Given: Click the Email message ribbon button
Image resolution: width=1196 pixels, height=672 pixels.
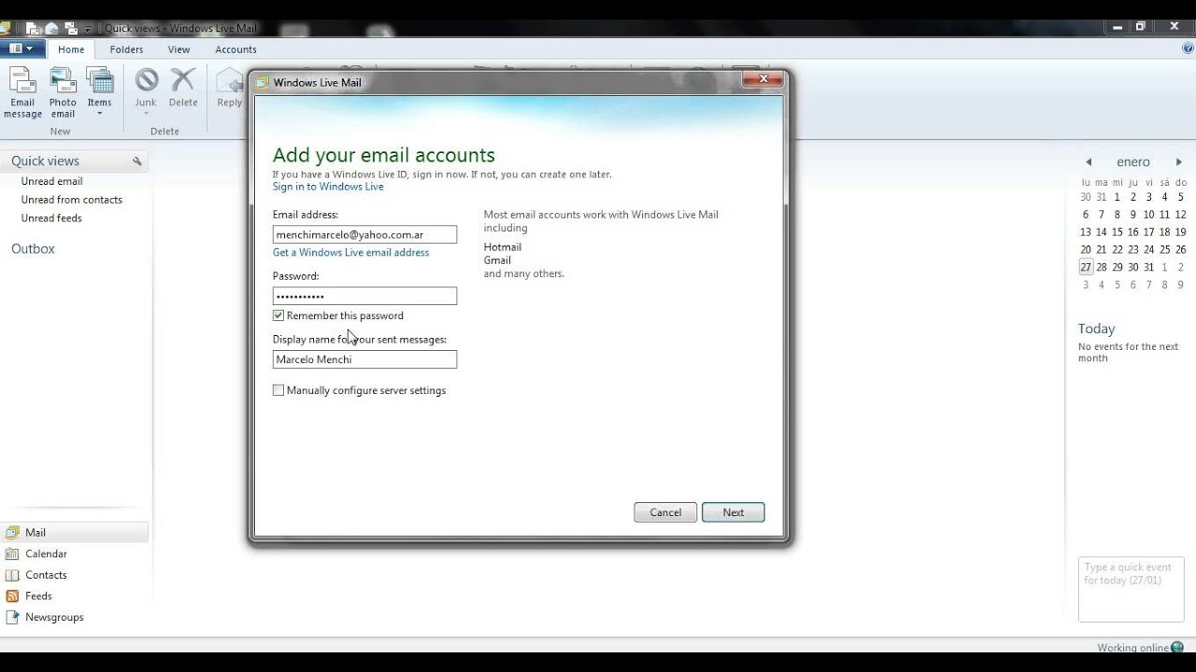Looking at the screenshot, I should tap(22, 92).
